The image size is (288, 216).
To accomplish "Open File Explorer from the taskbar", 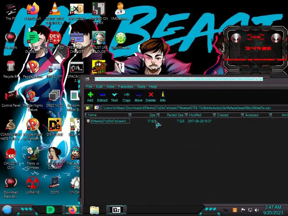I will (94, 210).
